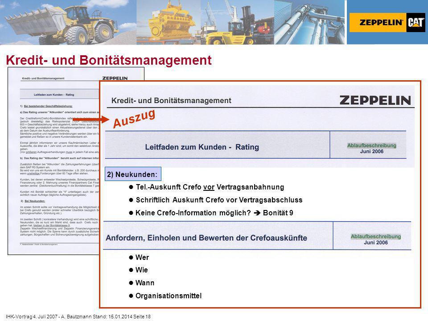Select the heading Leitfaden zum Kunden - Rating in the excerpt

click(x=202, y=147)
